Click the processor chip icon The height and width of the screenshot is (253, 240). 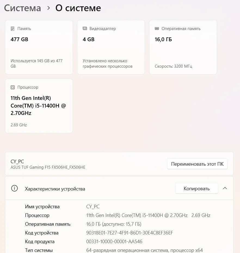(x=13, y=87)
